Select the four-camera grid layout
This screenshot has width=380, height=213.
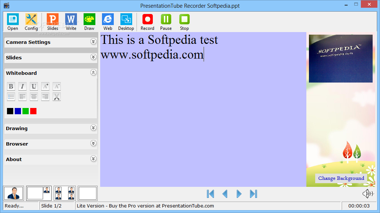tap(65, 193)
